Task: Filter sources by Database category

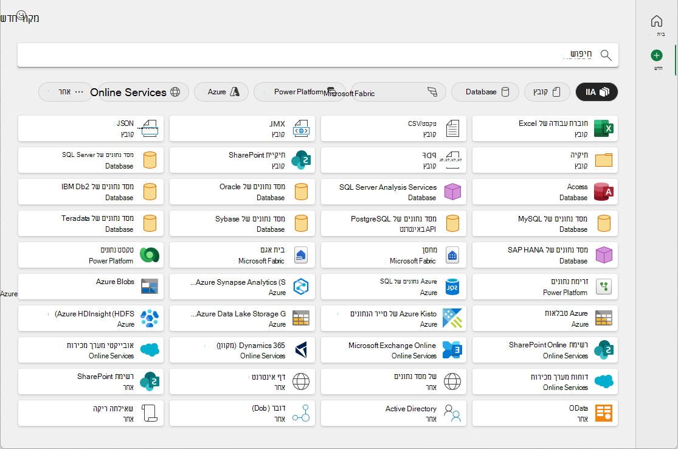Action: click(x=485, y=92)
